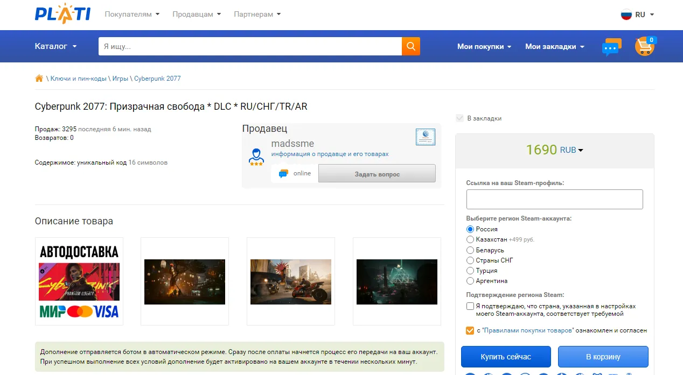Open the motorcycle screenshot thumbnail
Screen dimensions: 683x375
tap(291, 281)
